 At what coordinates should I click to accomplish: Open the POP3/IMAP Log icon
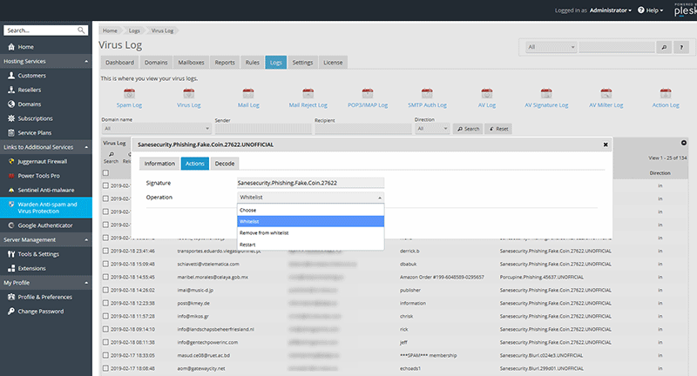click(369, 95)
